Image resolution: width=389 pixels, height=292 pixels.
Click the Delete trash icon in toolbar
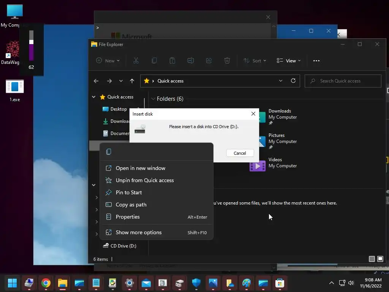[227, 60]
